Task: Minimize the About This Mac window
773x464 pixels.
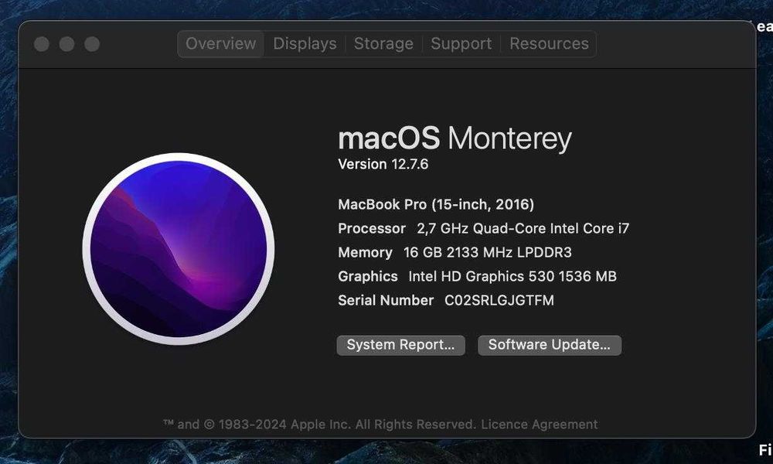Action: (67, 44)
